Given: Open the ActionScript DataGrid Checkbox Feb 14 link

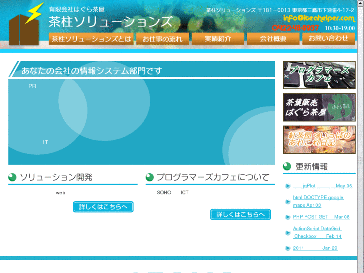Looking at the screenshot, I should click(317, 232).
